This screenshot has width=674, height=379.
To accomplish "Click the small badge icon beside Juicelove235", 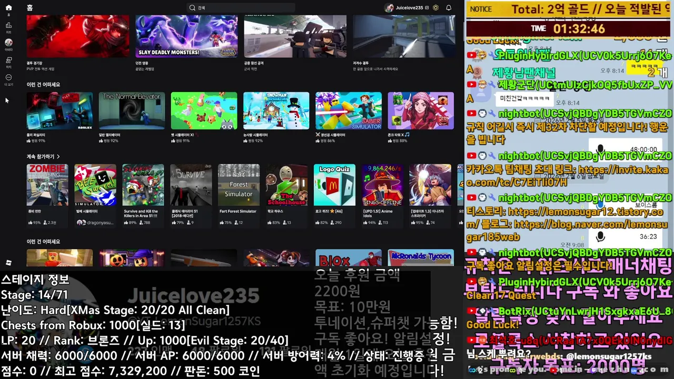I will point(427,8).
